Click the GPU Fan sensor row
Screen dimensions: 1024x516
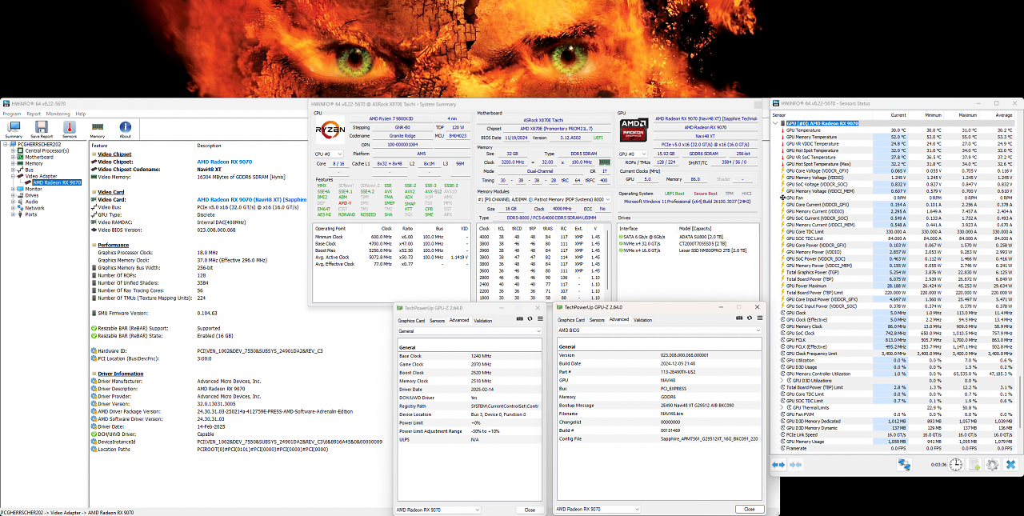tap(898, 197)
